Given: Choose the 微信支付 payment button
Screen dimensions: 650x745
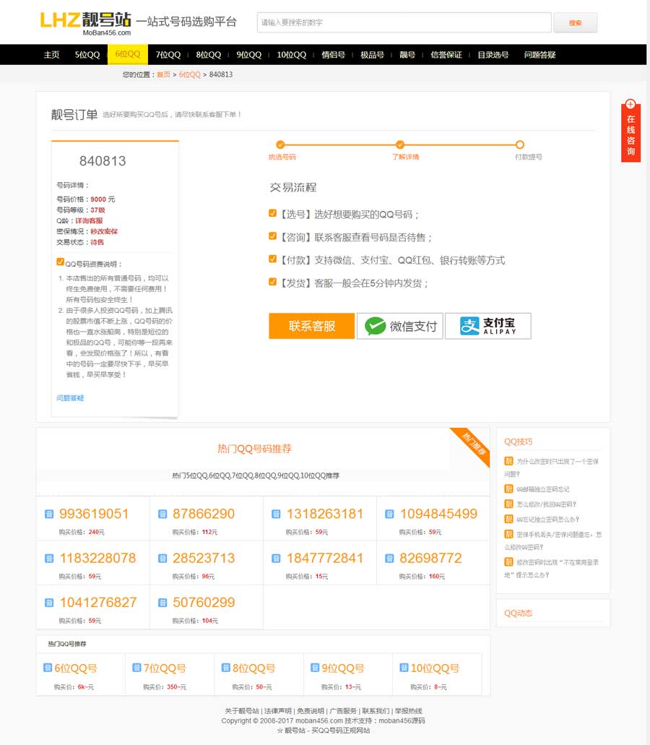Looking at the screenshot, I should [399, 326].
